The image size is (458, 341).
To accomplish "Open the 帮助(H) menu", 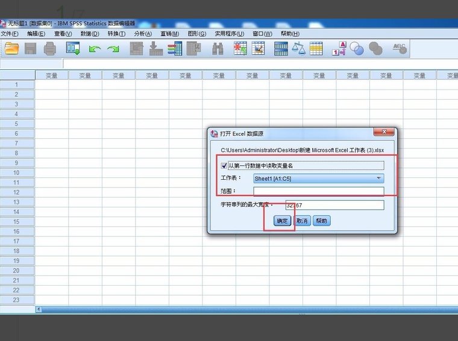I will [x=290, y=34].
